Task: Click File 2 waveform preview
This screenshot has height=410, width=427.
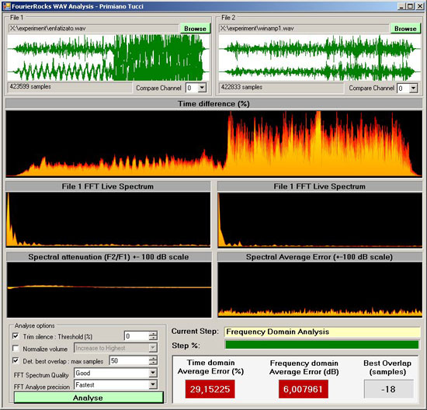Action: (x=320, y=57)
